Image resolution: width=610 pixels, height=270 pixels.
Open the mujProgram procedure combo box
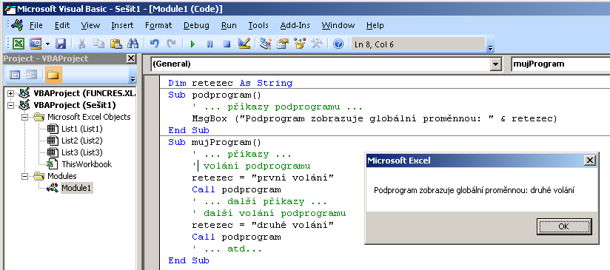560,64
